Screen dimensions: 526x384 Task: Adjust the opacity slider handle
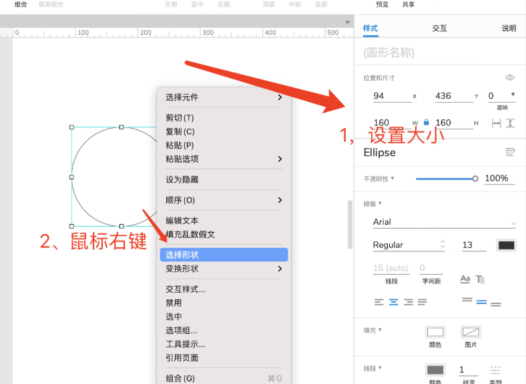coord(475,179)
